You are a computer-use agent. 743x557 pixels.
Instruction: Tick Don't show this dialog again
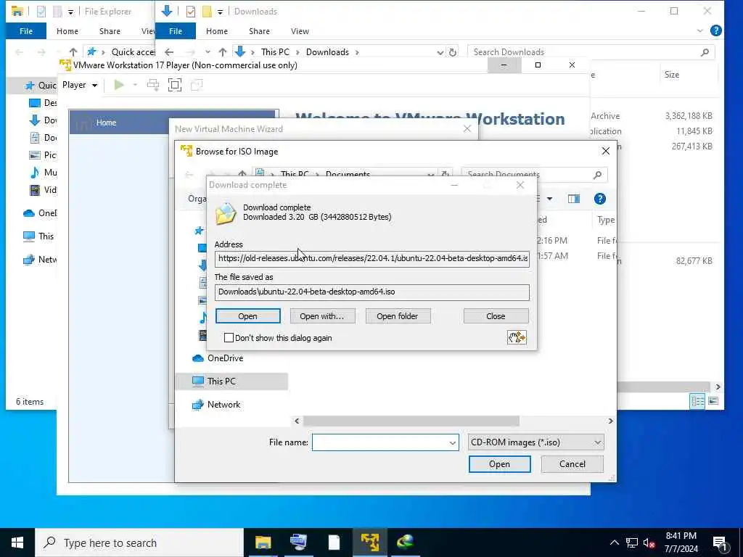pyautogui.click(x=229, y=338)
